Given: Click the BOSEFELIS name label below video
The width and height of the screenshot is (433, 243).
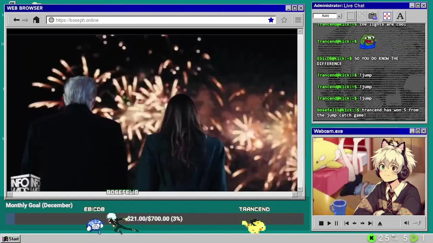Looking at the screenshot, I should [x=122, y=192].
